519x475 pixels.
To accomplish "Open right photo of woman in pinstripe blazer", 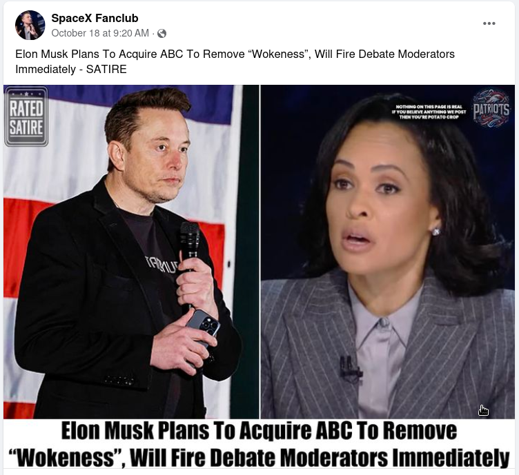I will (388, 252).
